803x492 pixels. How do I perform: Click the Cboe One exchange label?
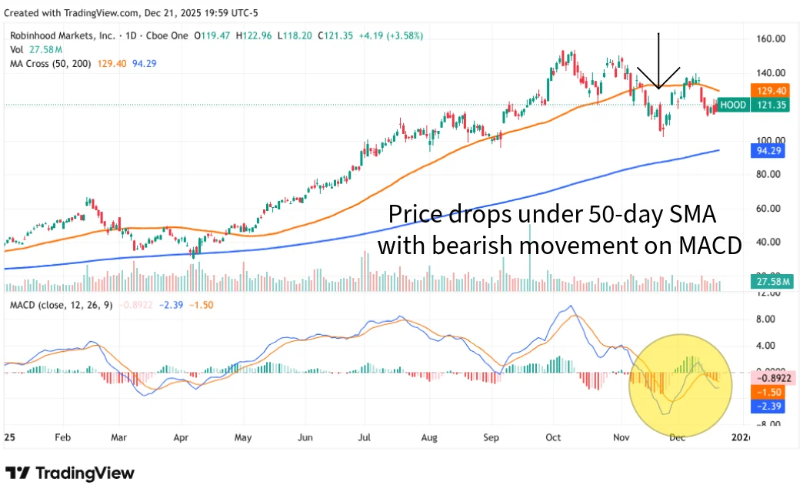coord(165,35)
